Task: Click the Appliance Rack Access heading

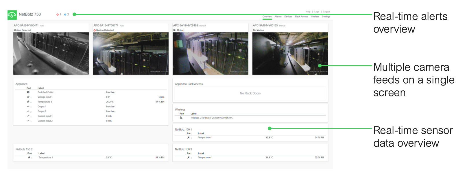Action: tap(189, 84)
